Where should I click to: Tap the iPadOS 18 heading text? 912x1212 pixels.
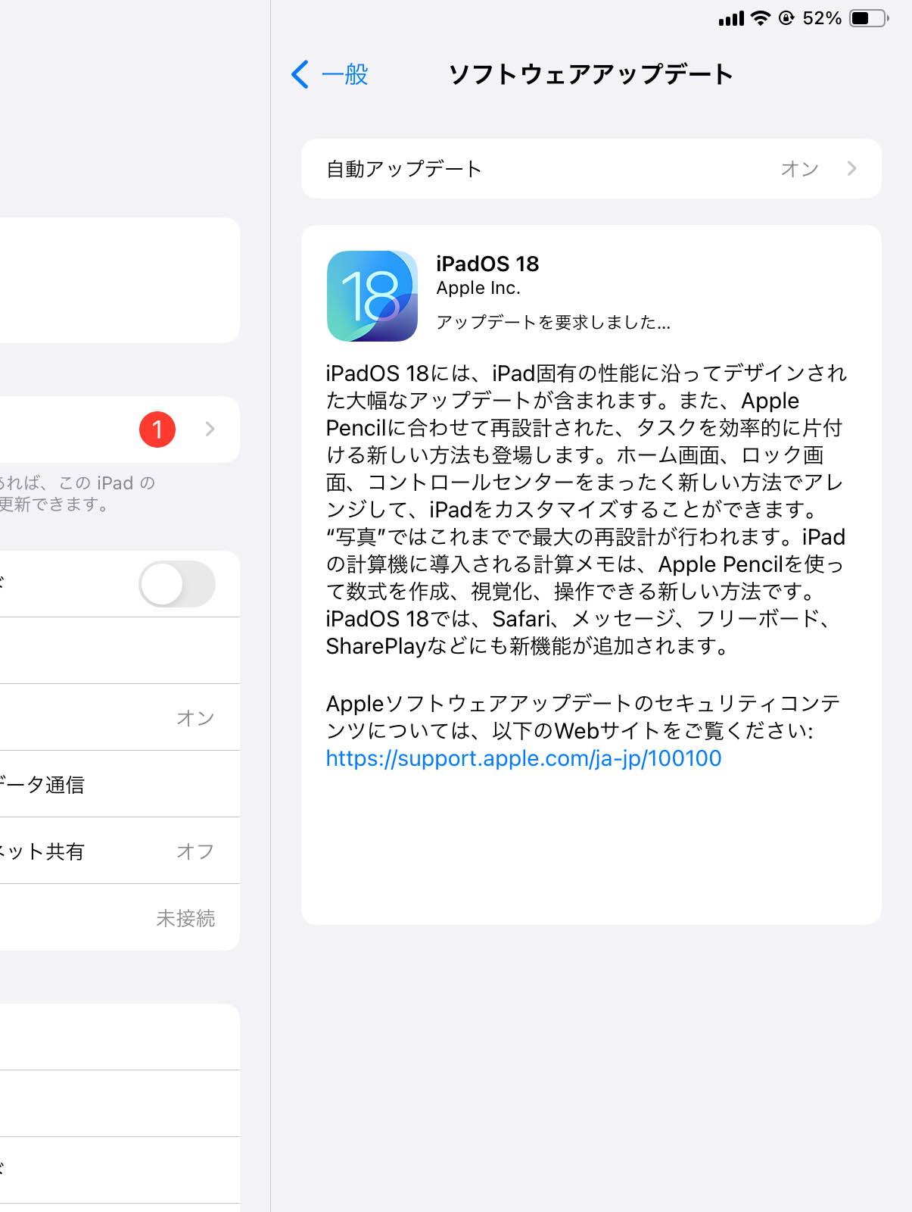[x=487, y=264]
